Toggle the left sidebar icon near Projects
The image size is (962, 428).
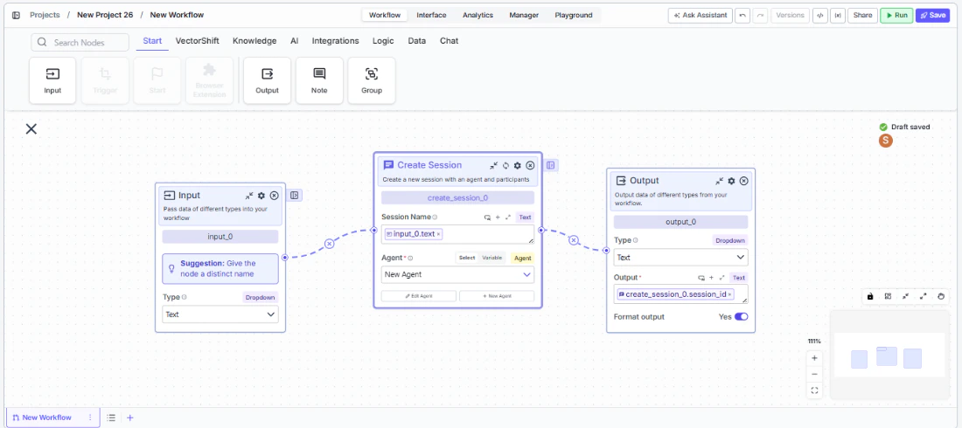[x=16, y=15]
